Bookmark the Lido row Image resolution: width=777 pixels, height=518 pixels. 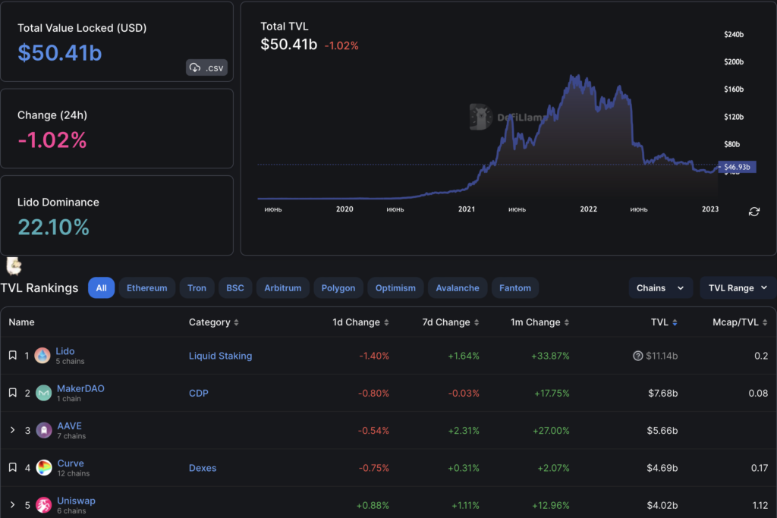13,356
